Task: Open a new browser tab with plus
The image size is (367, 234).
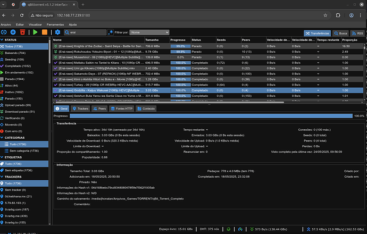Action: (x=83, y=4)
